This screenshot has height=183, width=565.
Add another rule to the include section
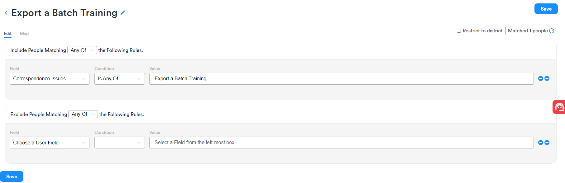click(x=547, y=78)
